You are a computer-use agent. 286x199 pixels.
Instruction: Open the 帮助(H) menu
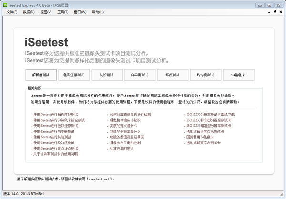[x=98, y=12]
